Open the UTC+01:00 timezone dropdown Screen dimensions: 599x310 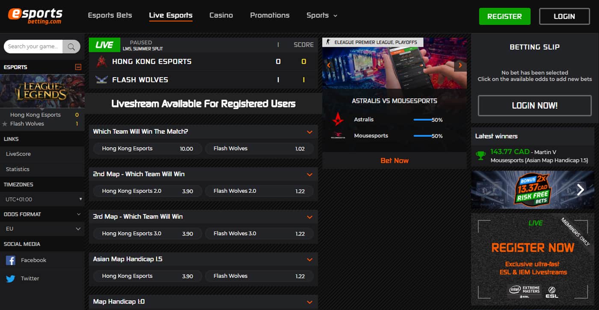[x=43, y=199]
